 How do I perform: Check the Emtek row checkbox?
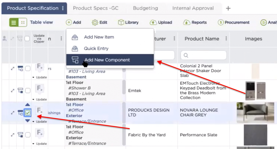point(28,91)
